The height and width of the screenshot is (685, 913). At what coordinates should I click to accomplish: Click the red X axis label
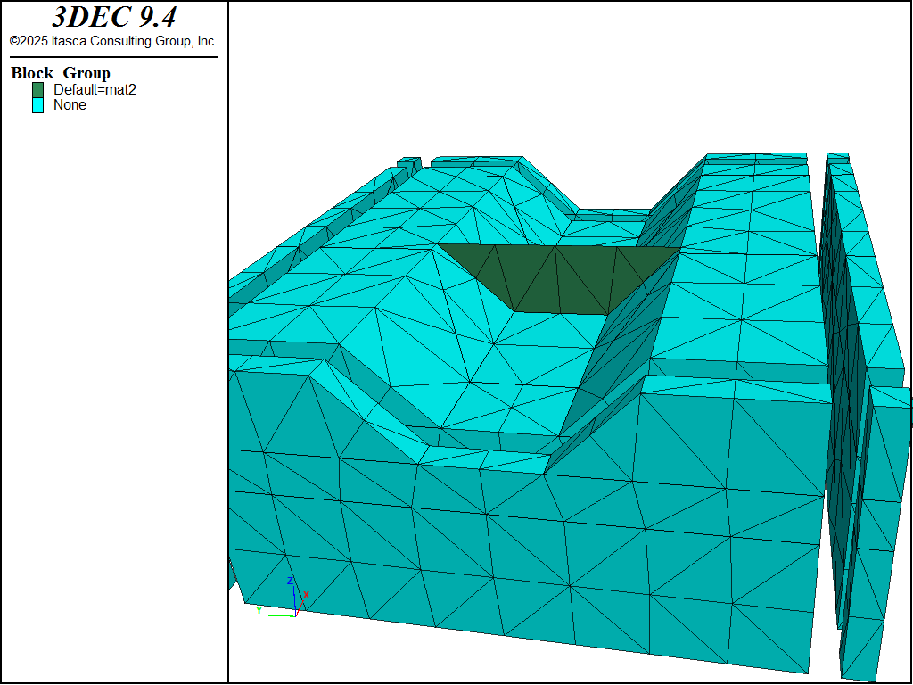306,595
